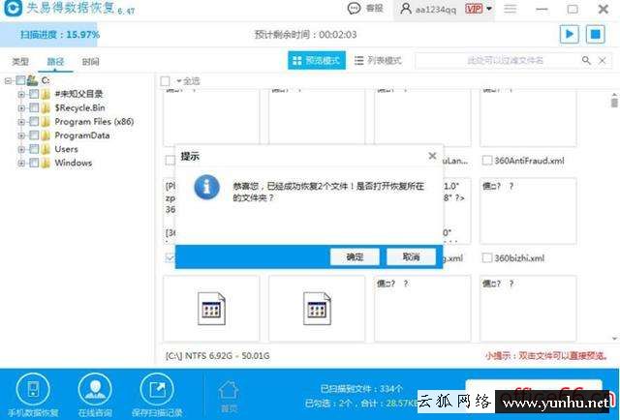The height and width of the screenshot is (420, 620).
Task: Click the 360AntiFraud.xml file name
Action: tap(529, 161)
